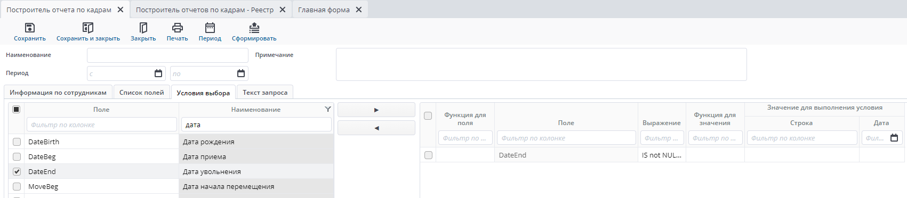
Task: Open period end date calendar picker
Action: [x=241, y=73]
